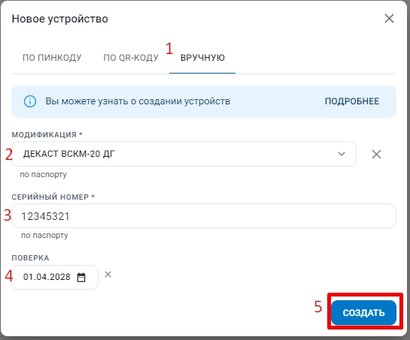Click the blue info circle icon
Screen dimensions: 410x340
pos(30,101)
